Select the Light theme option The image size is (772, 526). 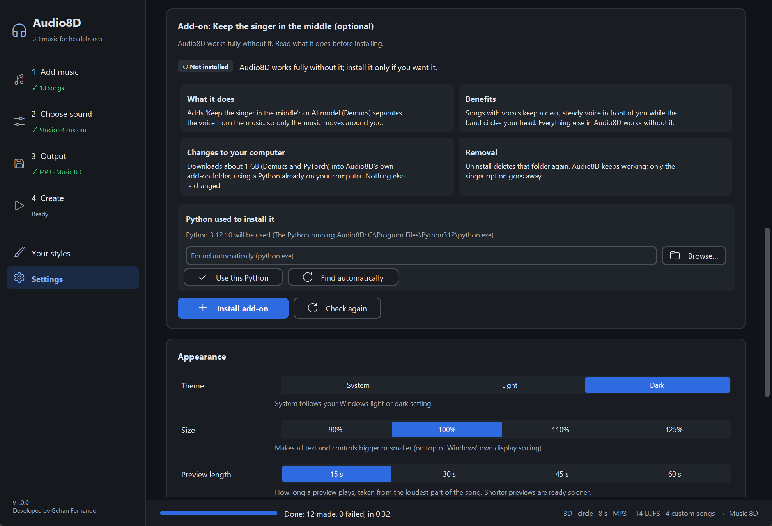point(509,385)
